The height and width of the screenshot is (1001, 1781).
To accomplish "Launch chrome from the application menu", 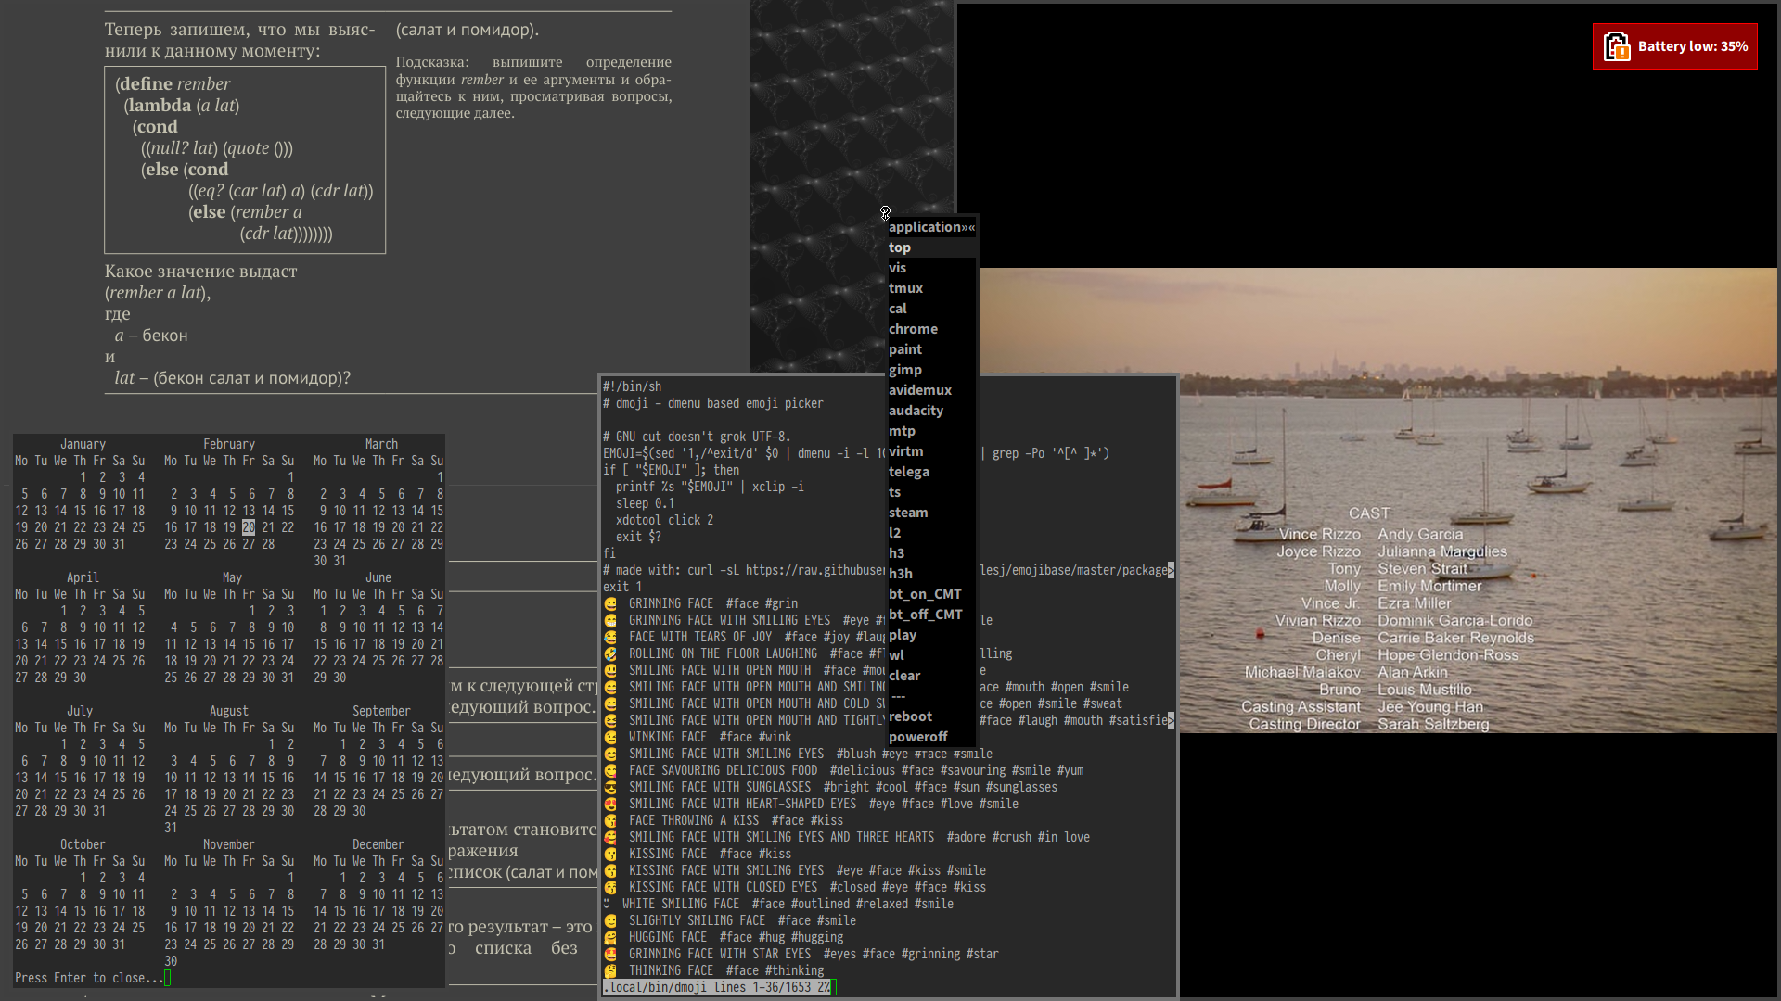I will coord(913,329).
